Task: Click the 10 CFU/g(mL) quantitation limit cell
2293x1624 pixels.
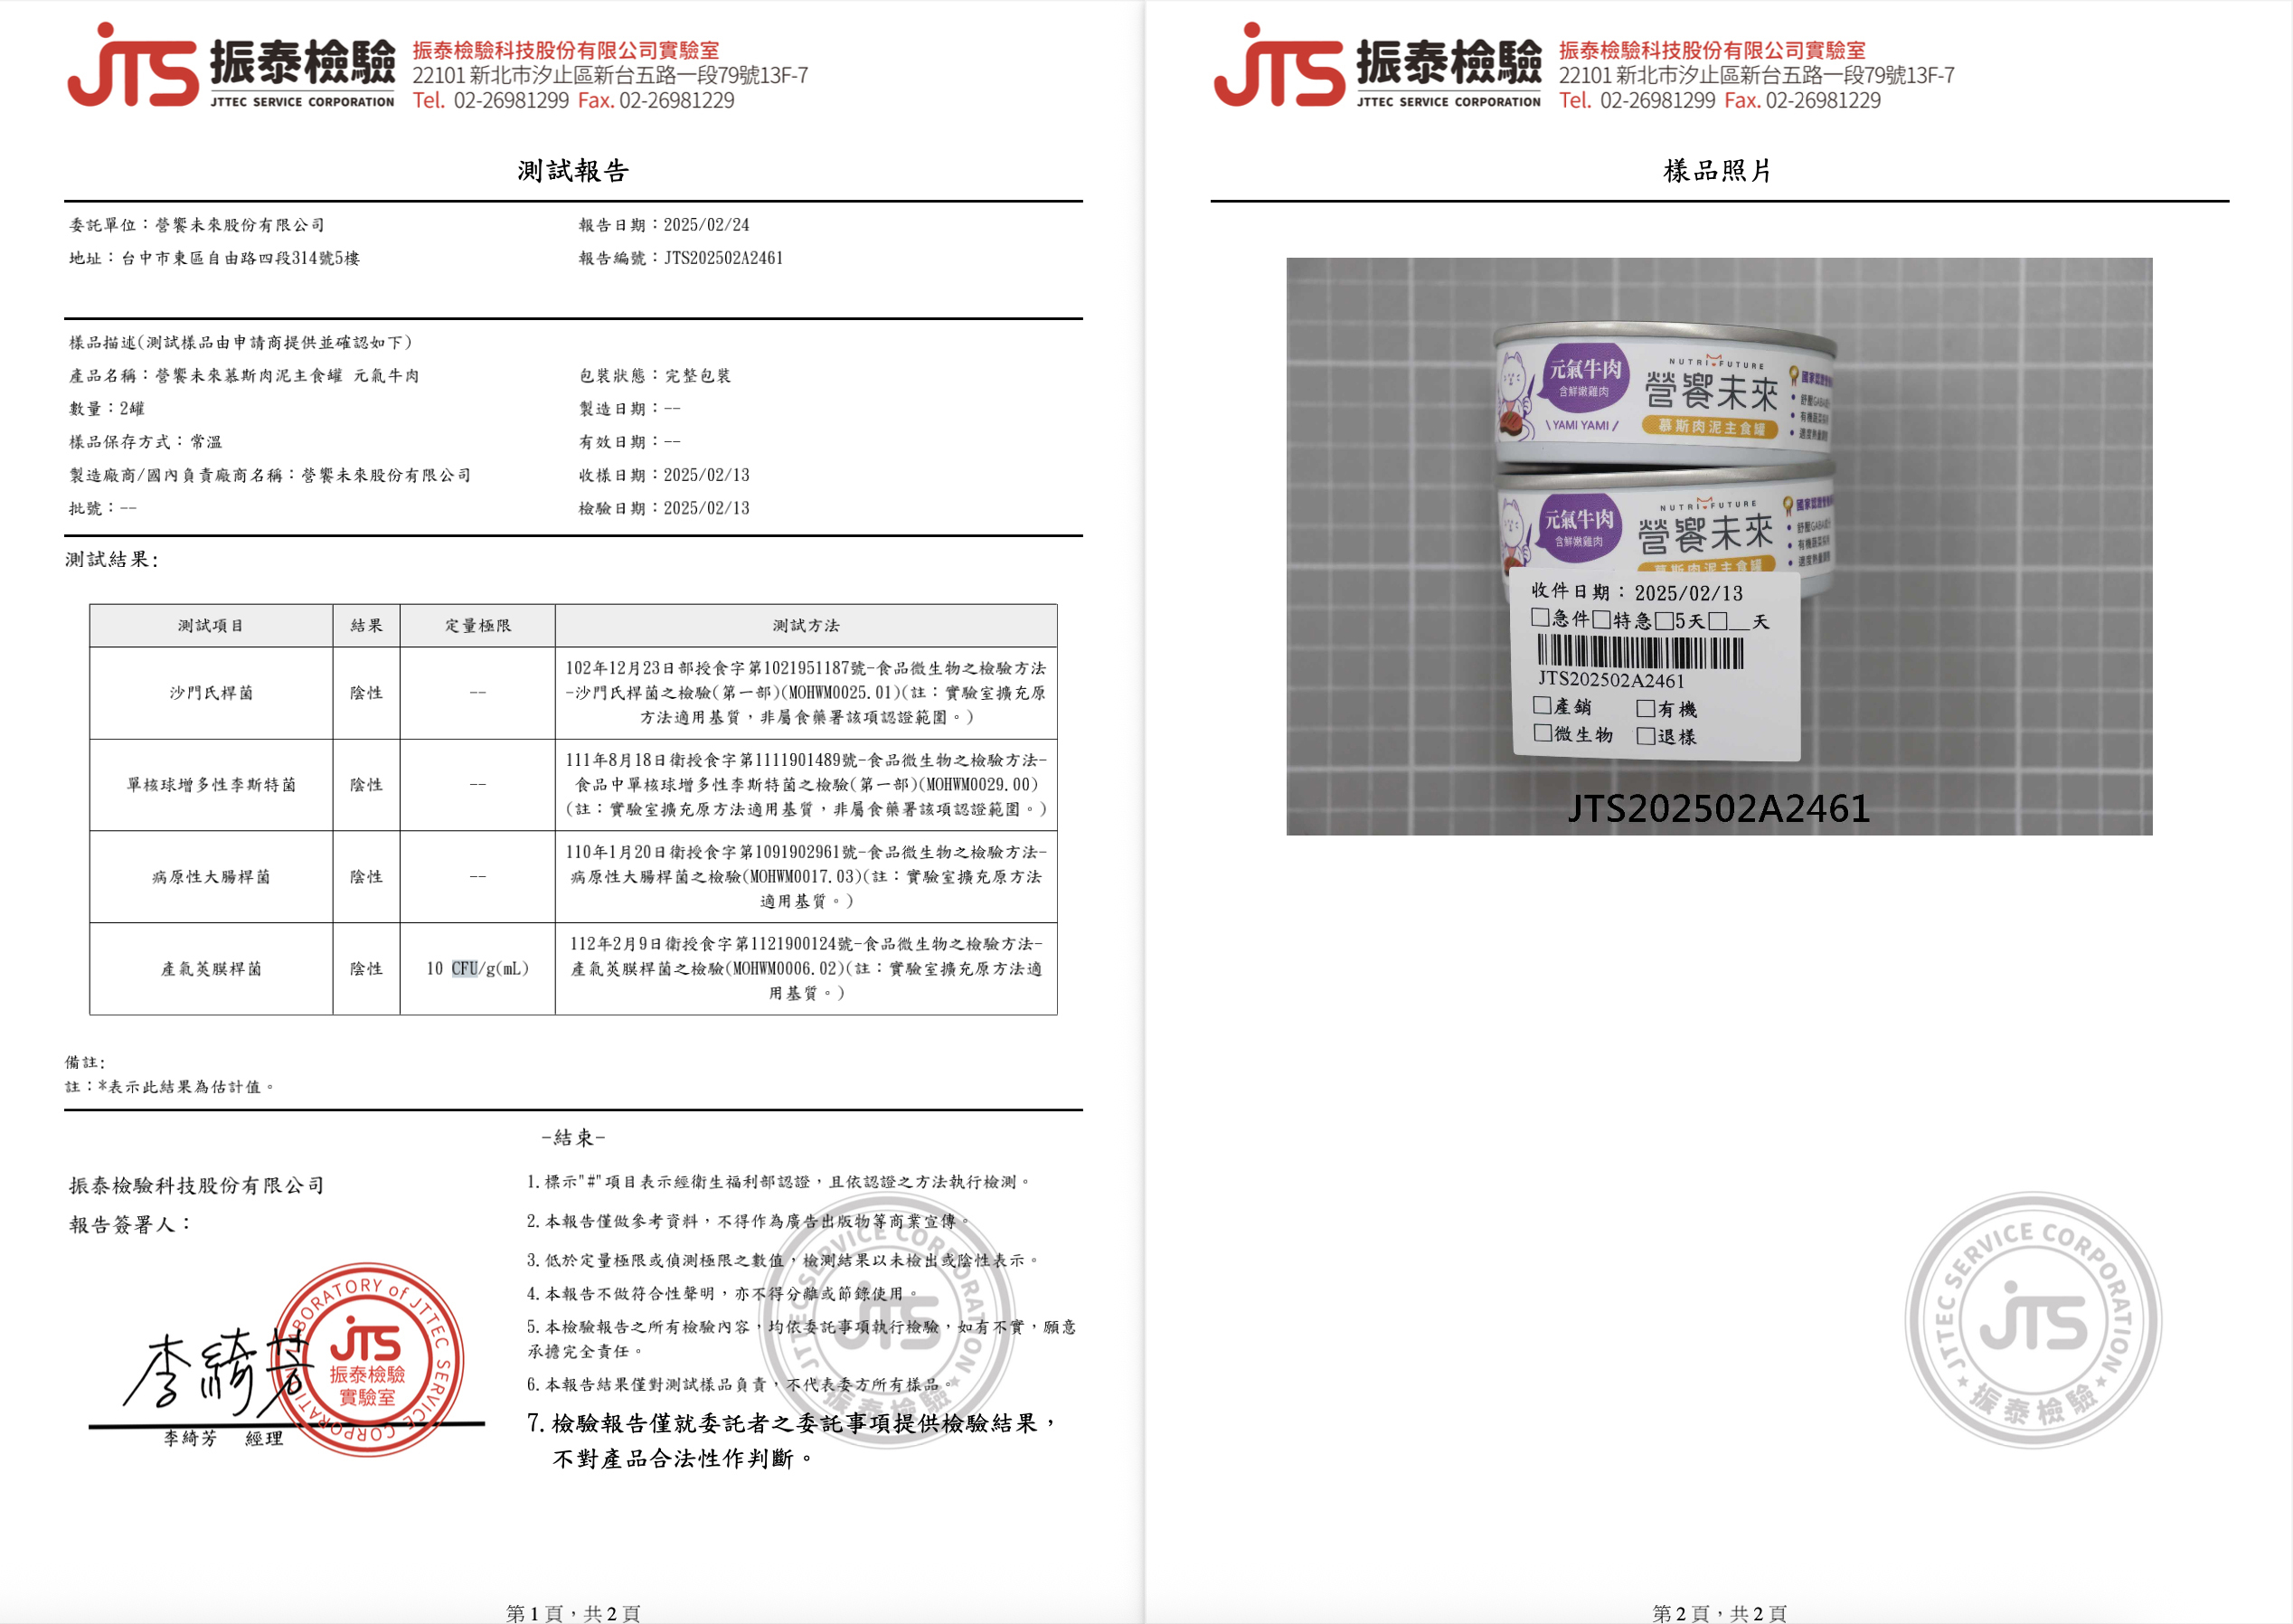Action: pos(478,969)
